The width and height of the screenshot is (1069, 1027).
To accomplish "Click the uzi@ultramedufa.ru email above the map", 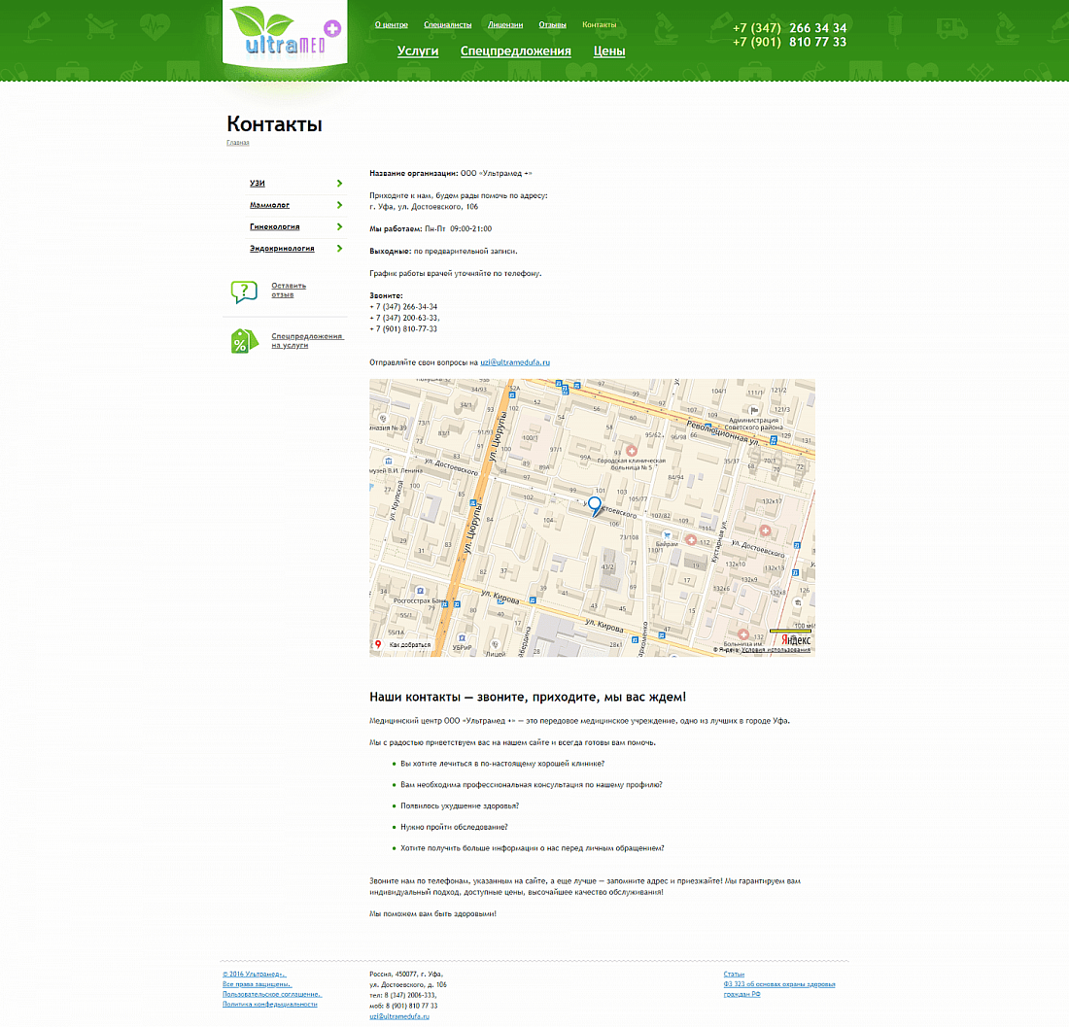I will click(515, 362).
